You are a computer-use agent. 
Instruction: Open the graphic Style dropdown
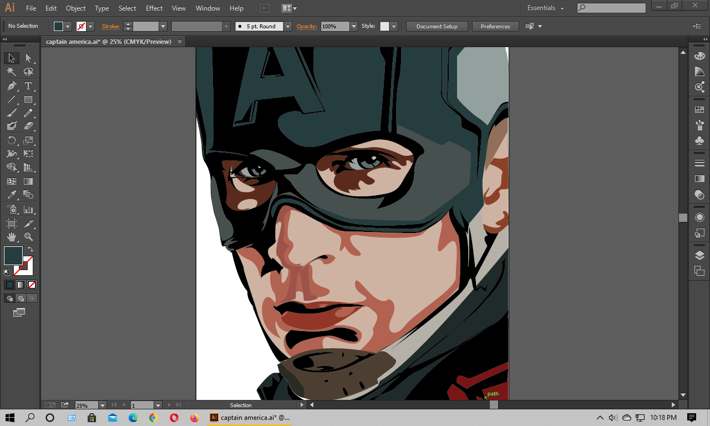(394, 26)
